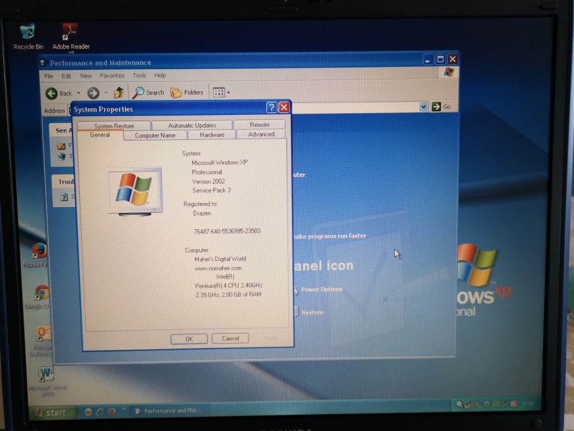
Task: Open the Microsoft Word desktop shortcut
Action: (x=47, y=381)
